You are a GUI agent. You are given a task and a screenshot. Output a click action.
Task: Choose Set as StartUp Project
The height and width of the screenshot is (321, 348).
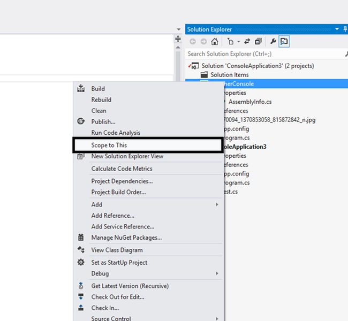click(148, 263)
